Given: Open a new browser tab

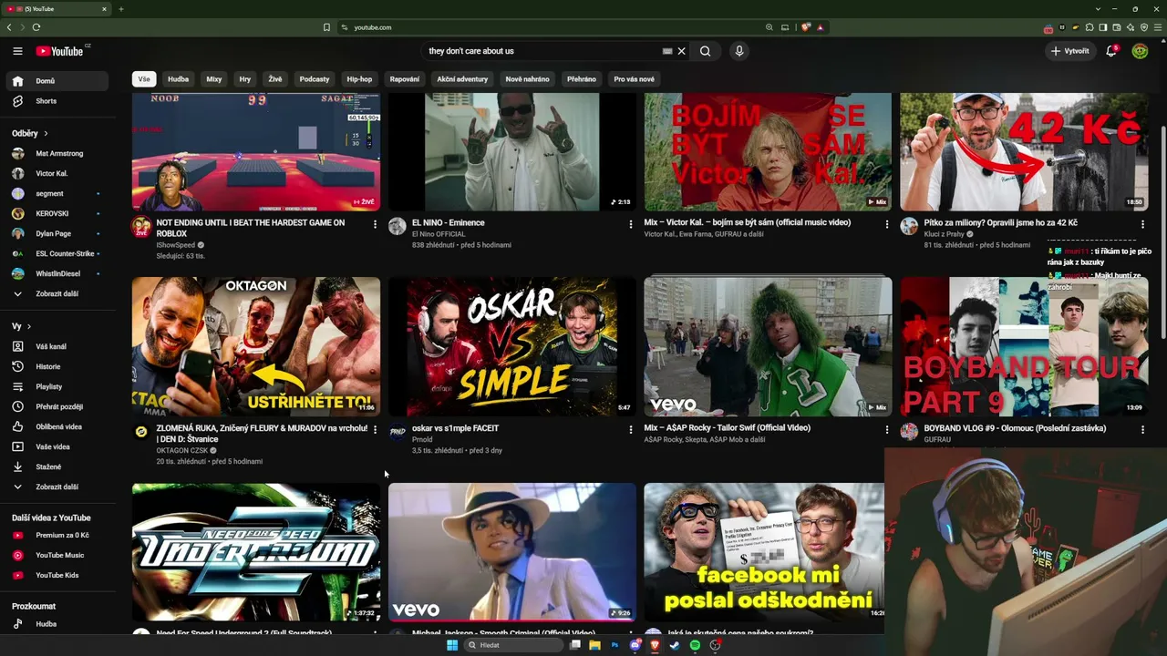Looking at the screenshot, I should [x=120, y=9].
